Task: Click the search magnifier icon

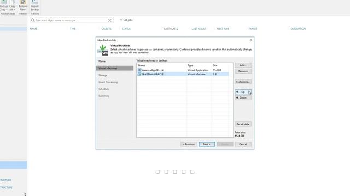Action: click(33, 20)
